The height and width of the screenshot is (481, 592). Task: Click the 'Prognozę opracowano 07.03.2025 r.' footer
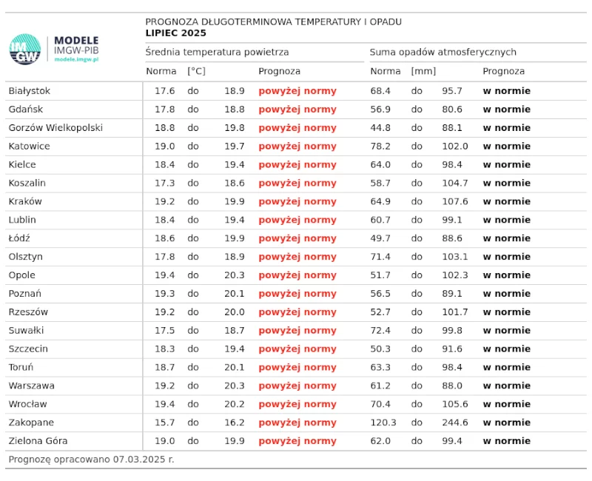click(91, 460)
